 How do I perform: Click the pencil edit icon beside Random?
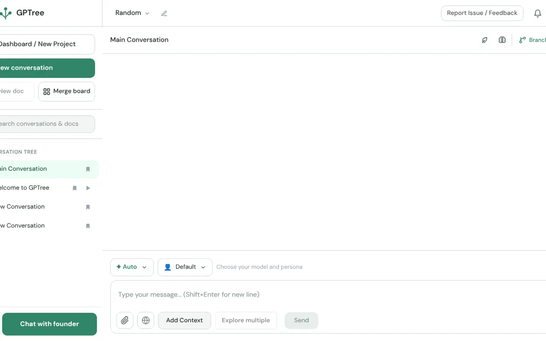point(164,13)
